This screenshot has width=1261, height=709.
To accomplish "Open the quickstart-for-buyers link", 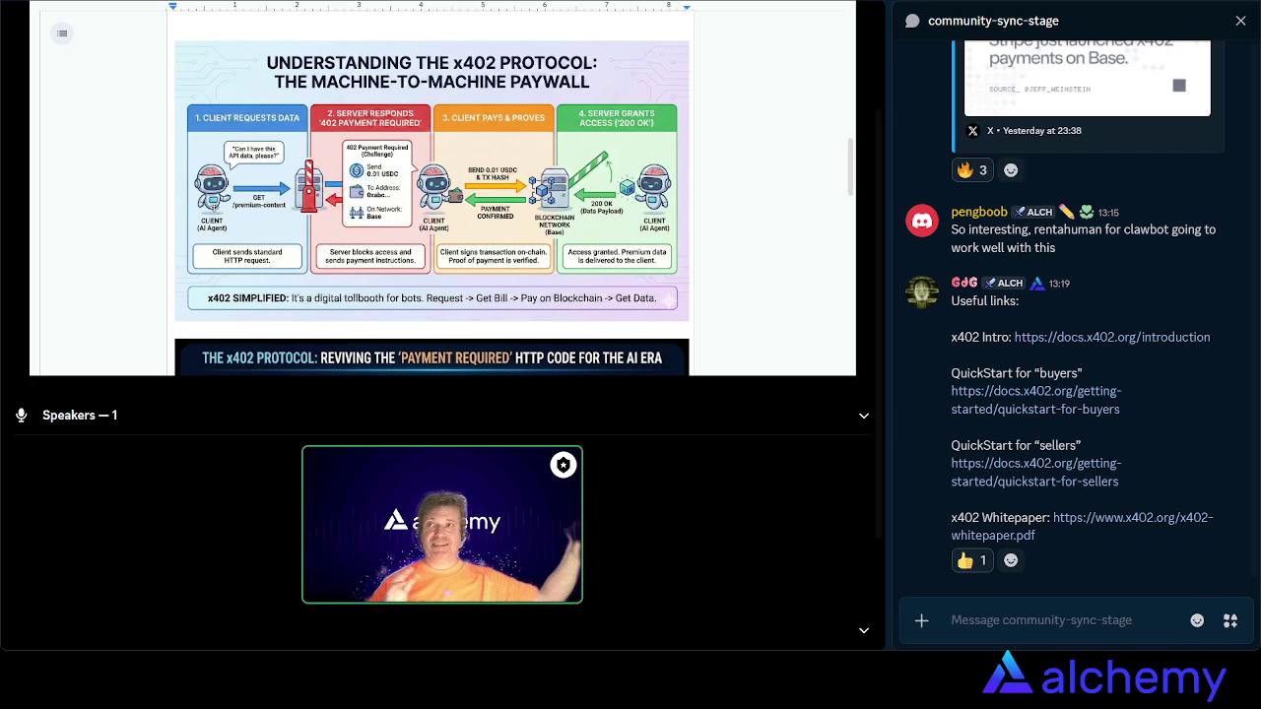I will point(1035,400).
